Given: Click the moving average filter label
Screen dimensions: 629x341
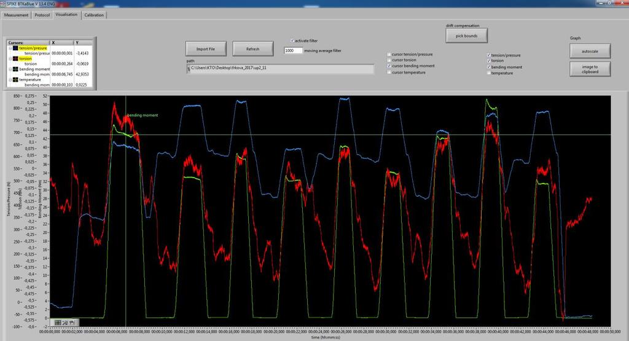Looking at the screenshot, I should (x=323, y=50).
